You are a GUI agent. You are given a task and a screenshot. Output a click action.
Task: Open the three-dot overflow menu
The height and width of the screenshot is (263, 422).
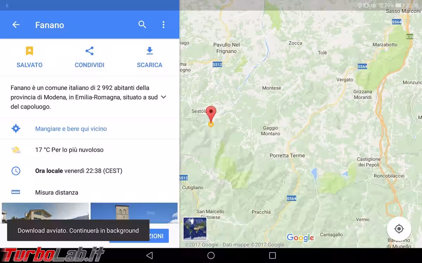click(x=163, y=25)
